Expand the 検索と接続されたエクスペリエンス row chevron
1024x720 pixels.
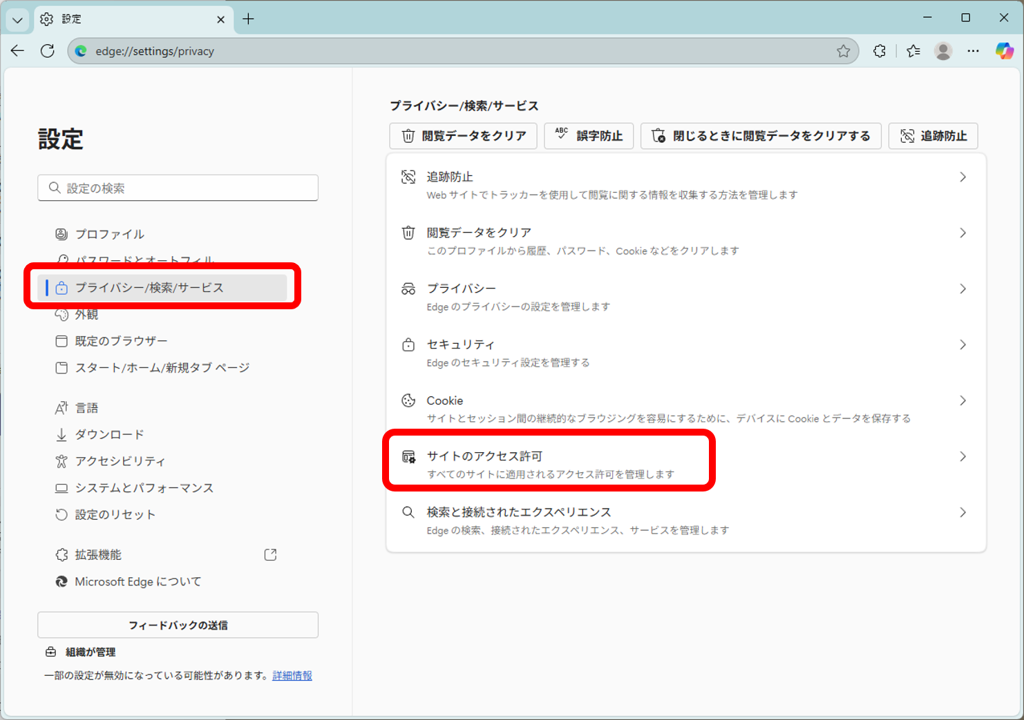click(963, 512)
